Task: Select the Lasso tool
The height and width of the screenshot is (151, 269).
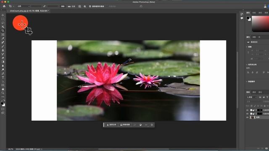Action: [3, 23]
